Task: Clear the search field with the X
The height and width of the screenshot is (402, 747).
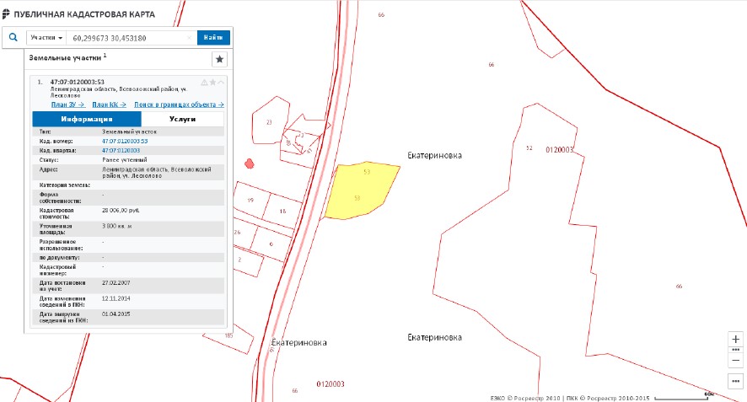Action: click(189, 38)
